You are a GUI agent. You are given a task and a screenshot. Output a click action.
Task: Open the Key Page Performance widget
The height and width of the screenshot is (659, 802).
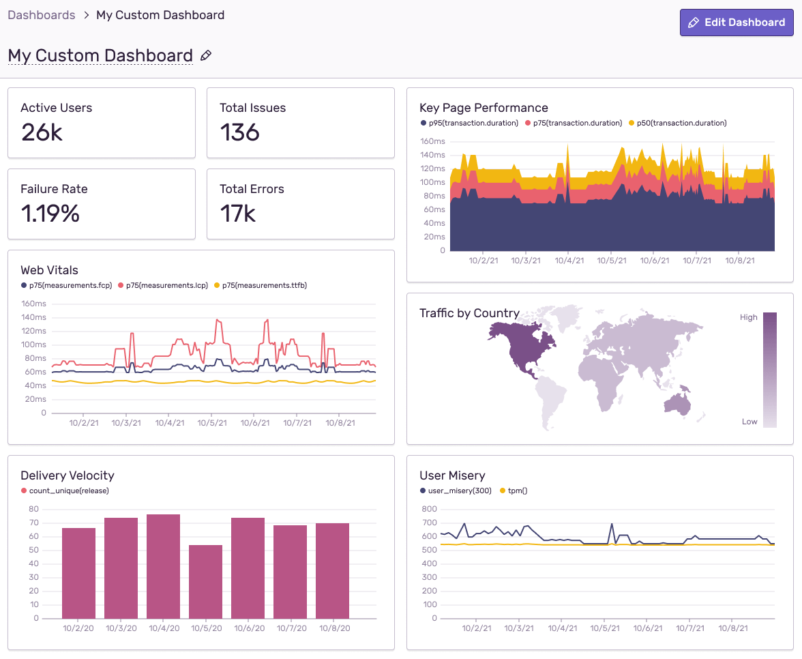pyautogui.click(x=484, y=107)
